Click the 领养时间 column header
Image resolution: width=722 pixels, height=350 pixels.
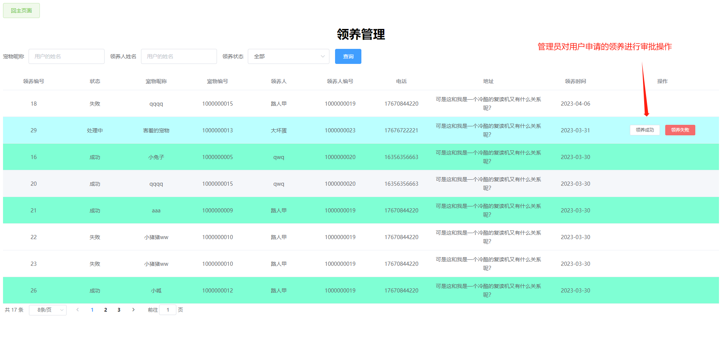click(575, 81)
